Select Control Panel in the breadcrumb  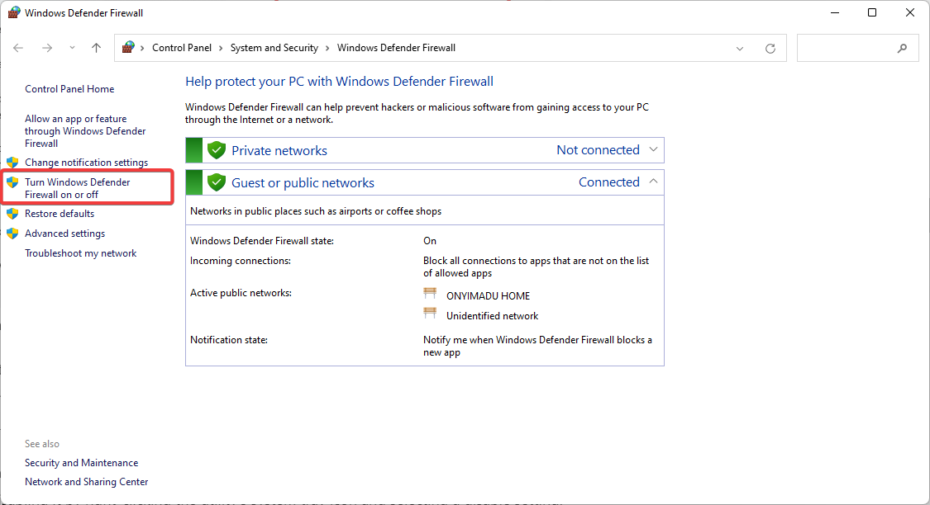pyautogui.click(x=182, y=48)
